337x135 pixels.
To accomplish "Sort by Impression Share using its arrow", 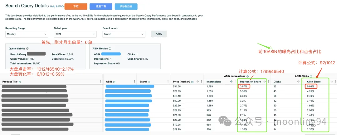I will (x=265, y=81).
